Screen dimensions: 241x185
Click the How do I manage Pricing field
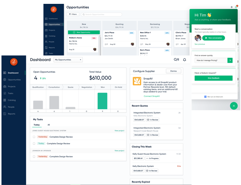[211, 60]
